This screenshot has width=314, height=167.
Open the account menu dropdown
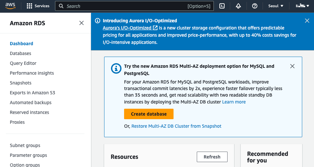click(x=303, y=6)
